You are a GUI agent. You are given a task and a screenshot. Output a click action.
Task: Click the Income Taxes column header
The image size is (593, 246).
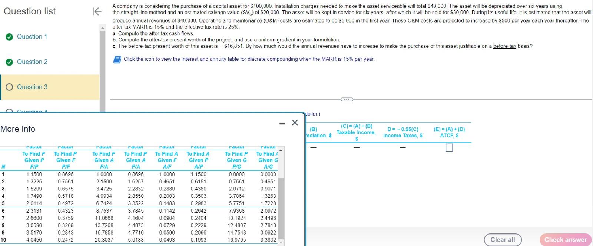403,133
